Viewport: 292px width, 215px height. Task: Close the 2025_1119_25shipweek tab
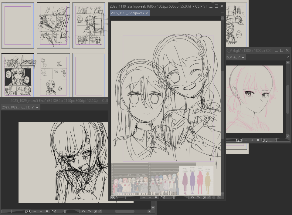click(147, 13)
